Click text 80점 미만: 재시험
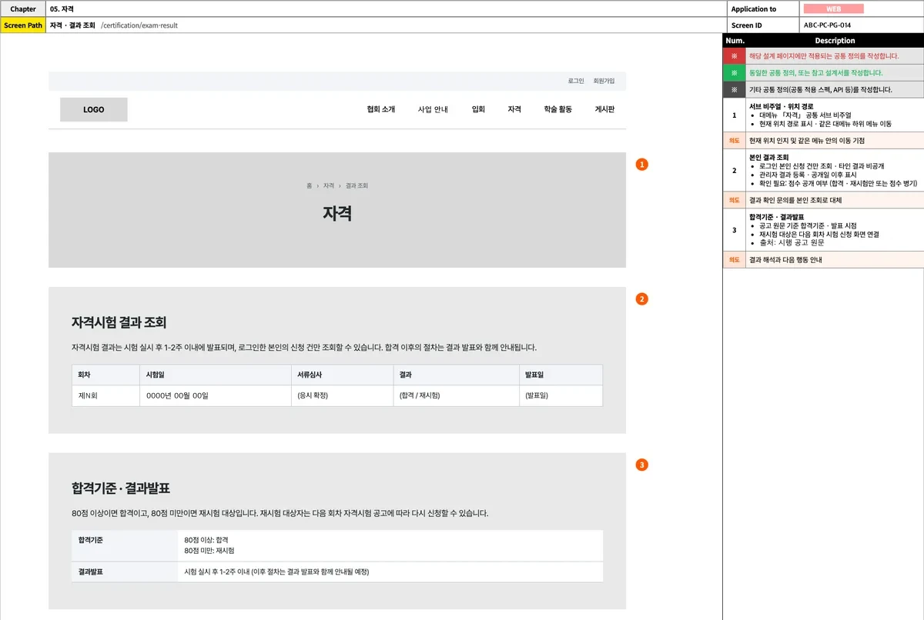This screenshot has height=620, width=924. point(209,551)
